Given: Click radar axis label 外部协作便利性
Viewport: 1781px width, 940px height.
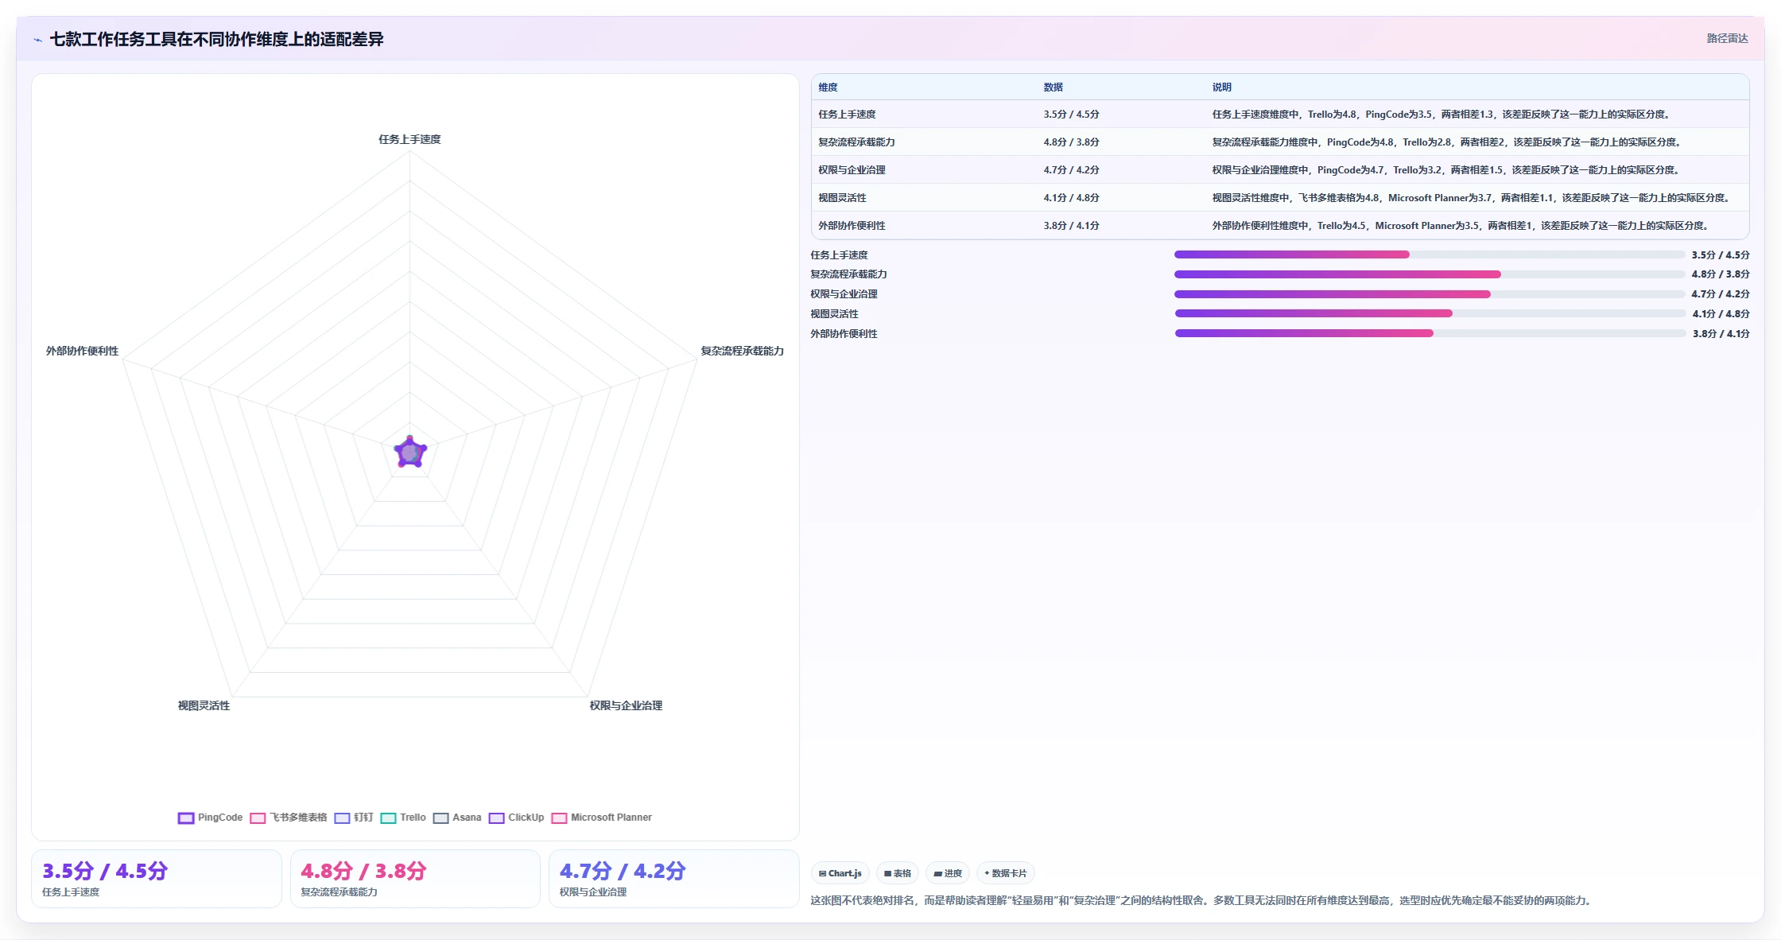Looking at the screenshot, I should 82,351.
